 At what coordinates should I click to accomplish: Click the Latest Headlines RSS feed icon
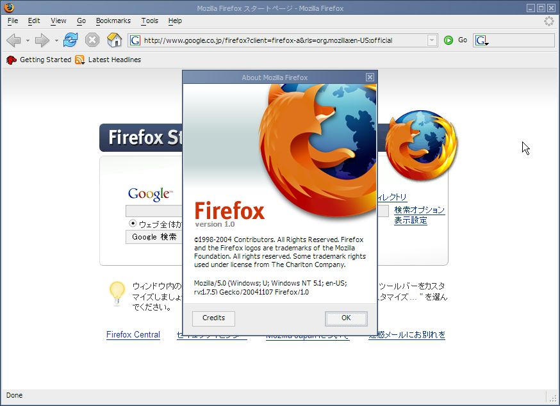pos(79,60)
